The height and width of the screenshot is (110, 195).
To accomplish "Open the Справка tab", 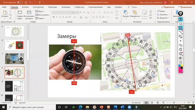I will point(118,7).
